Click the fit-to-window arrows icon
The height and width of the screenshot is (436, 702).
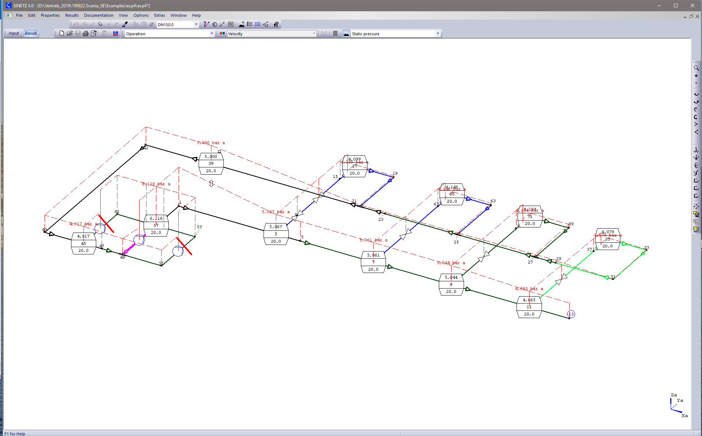tap(696, 206)
